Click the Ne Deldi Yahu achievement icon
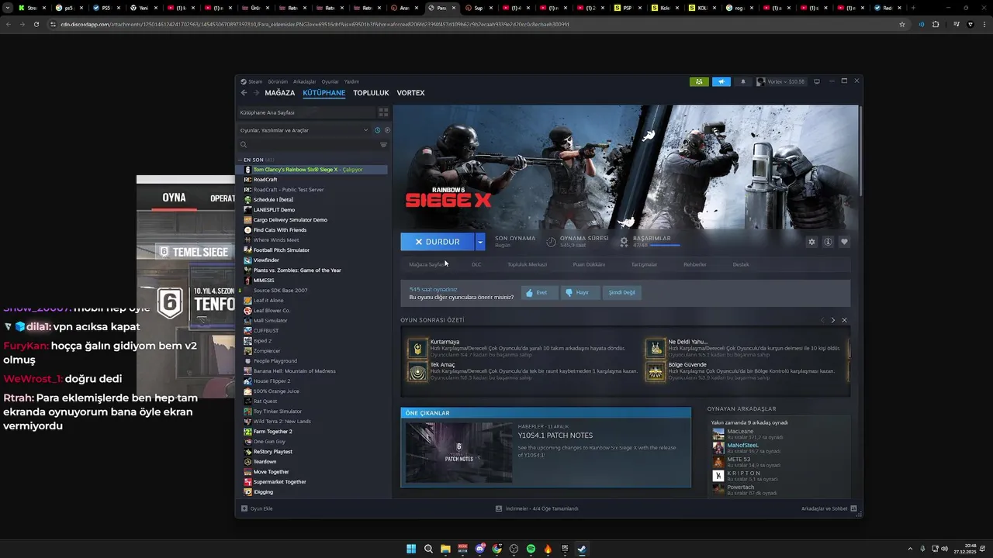The width and height of the screenshot is (993, 558). point(656,348)
